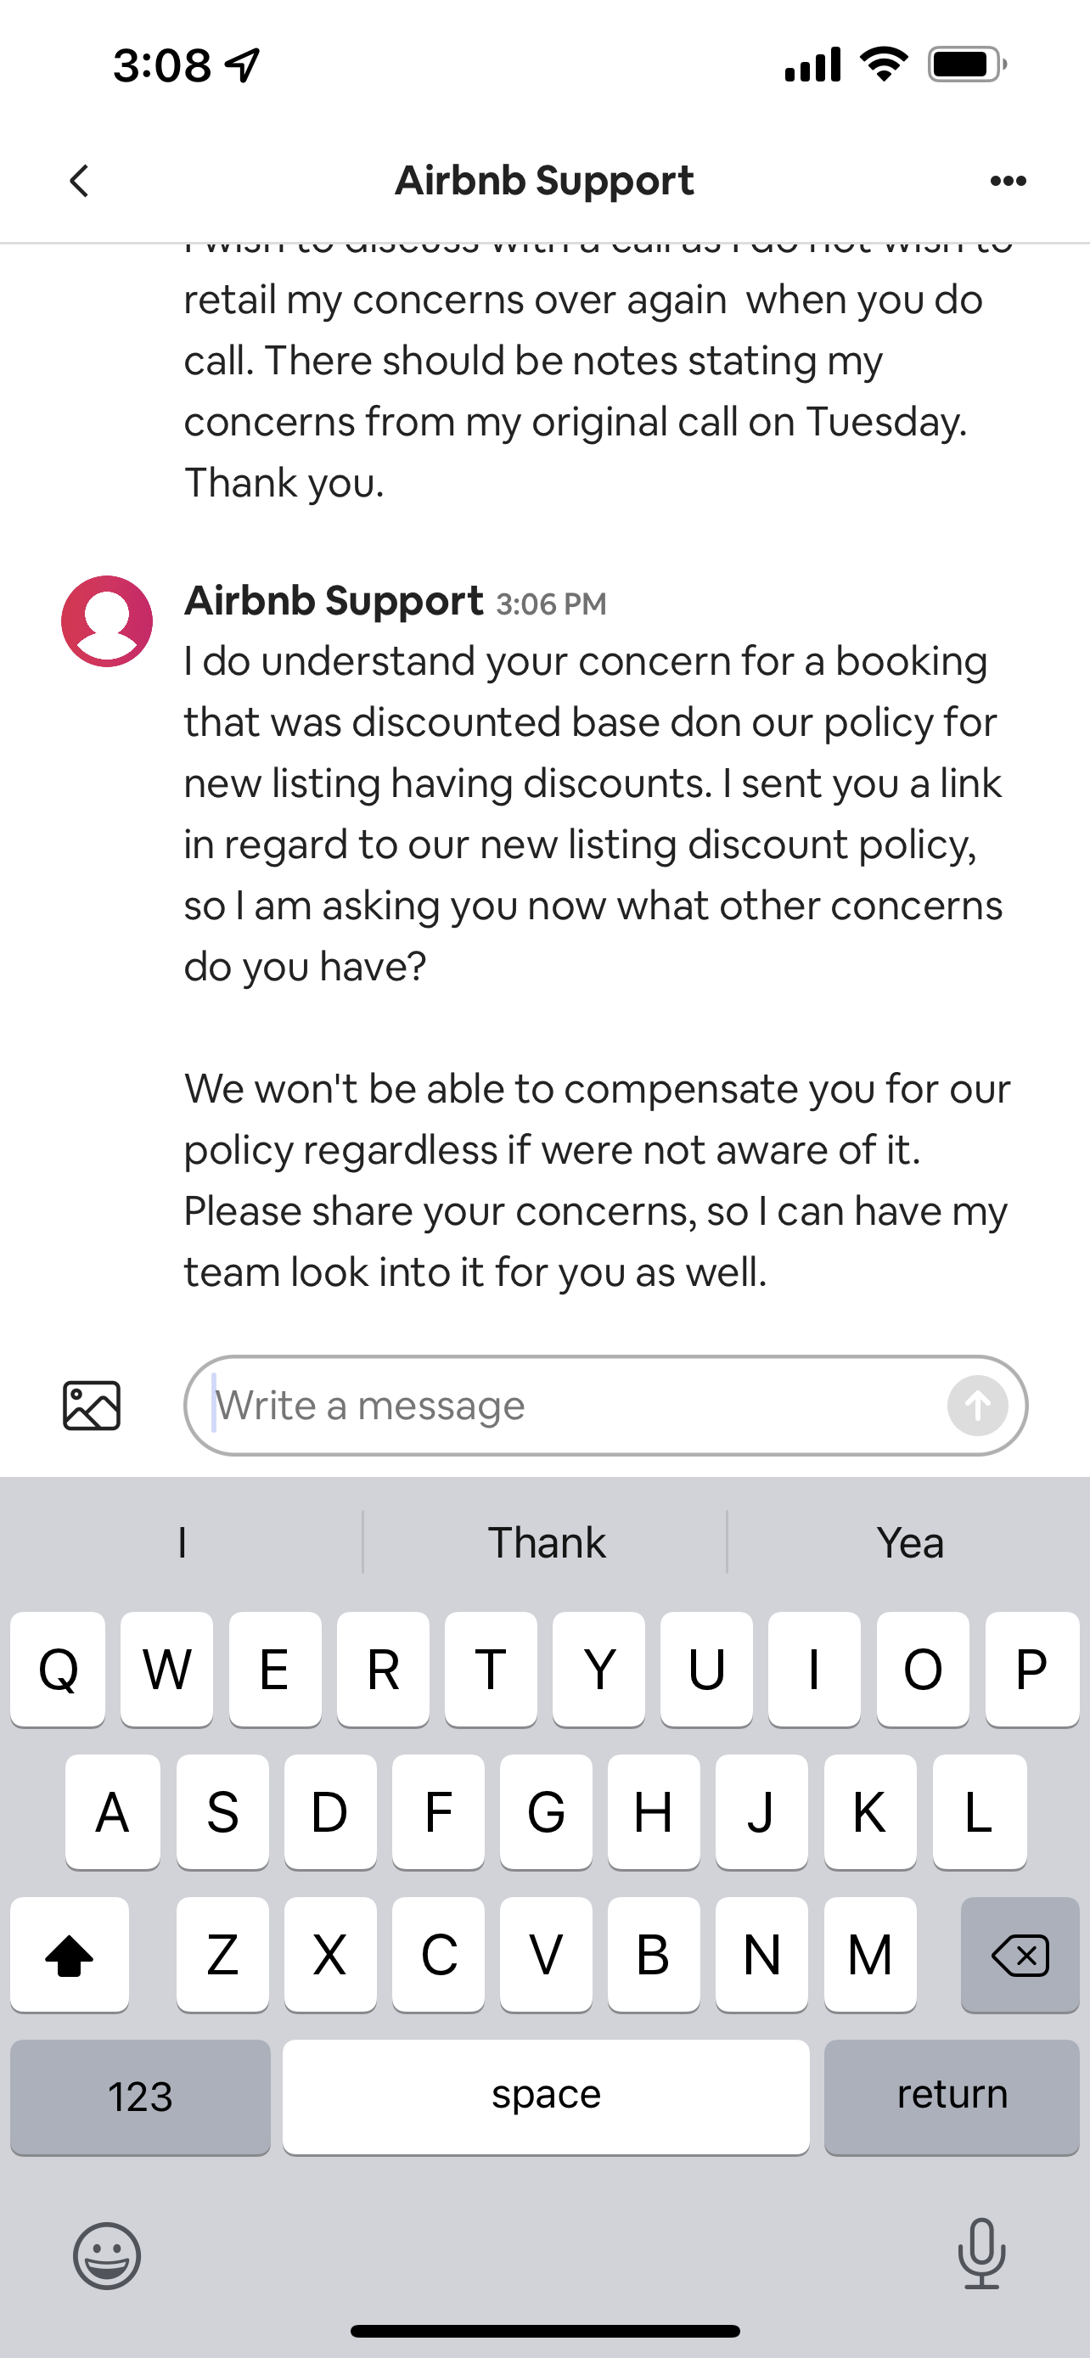This screenshot has height=2358, width=1090.
Task: Type the letter Q key
Action: coord(58,1669)
